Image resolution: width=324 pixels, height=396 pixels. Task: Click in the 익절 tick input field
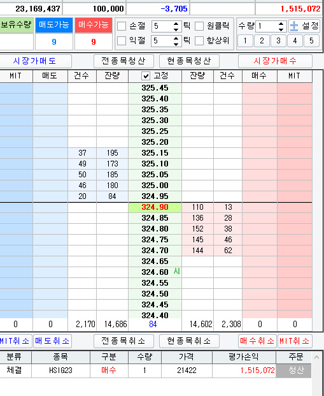[x=162, y=41]
